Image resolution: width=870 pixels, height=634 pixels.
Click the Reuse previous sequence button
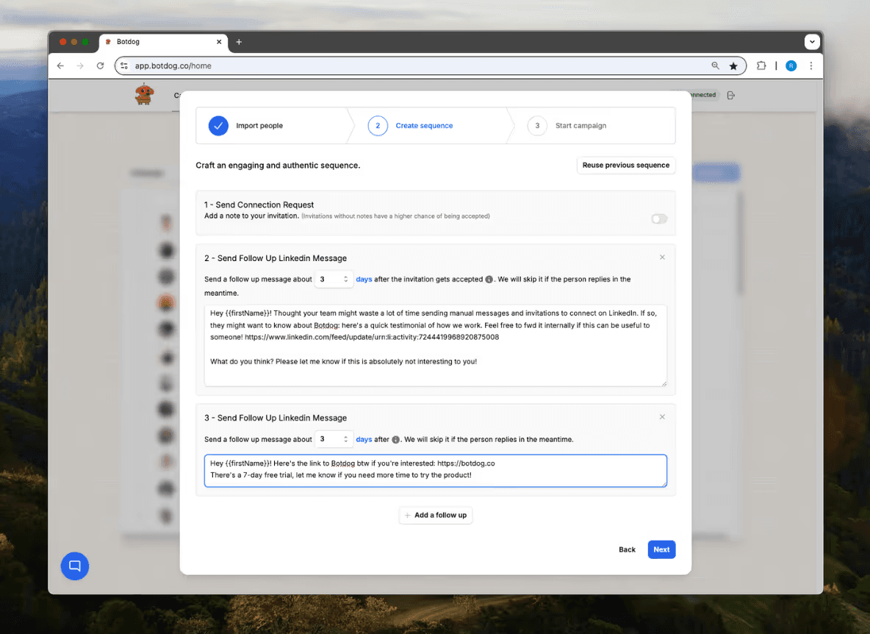(625, 165)
